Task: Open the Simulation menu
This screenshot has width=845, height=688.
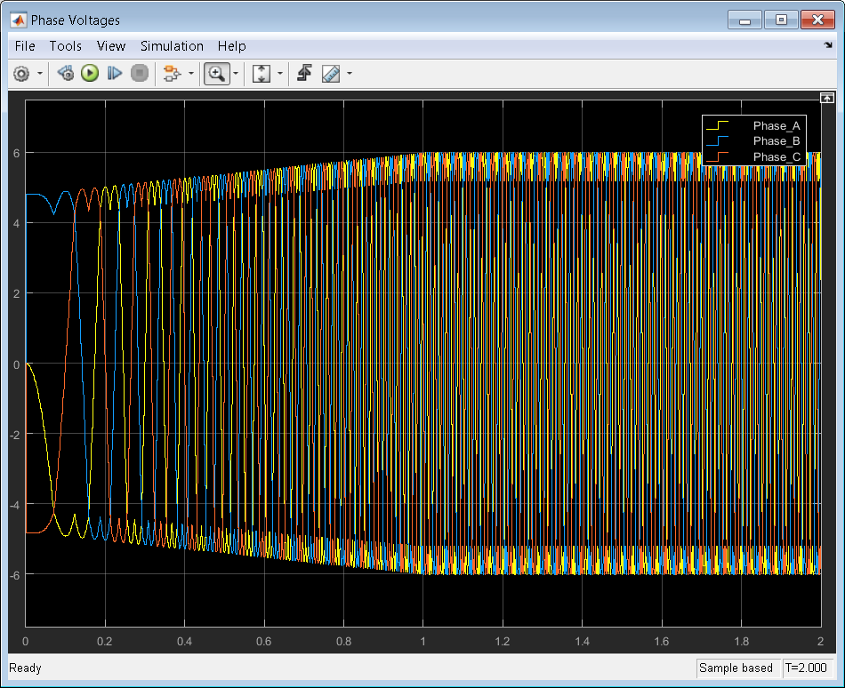Action: click(x=172, y=46)
